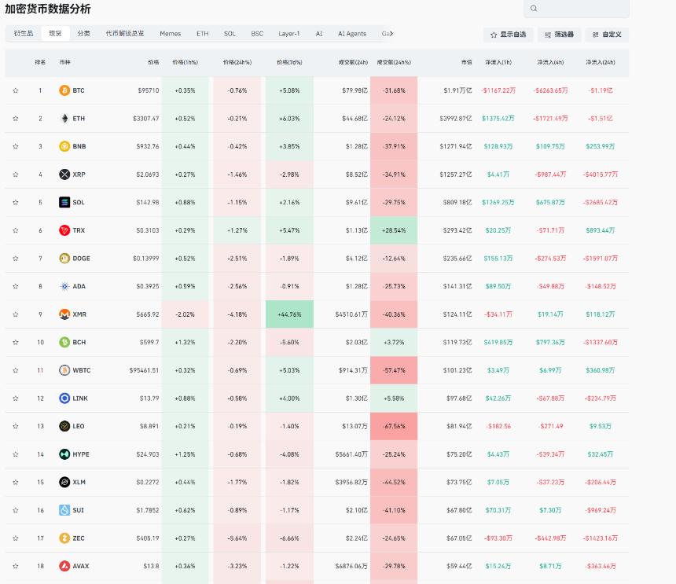Click the 显示自选 button

point(509,35)
